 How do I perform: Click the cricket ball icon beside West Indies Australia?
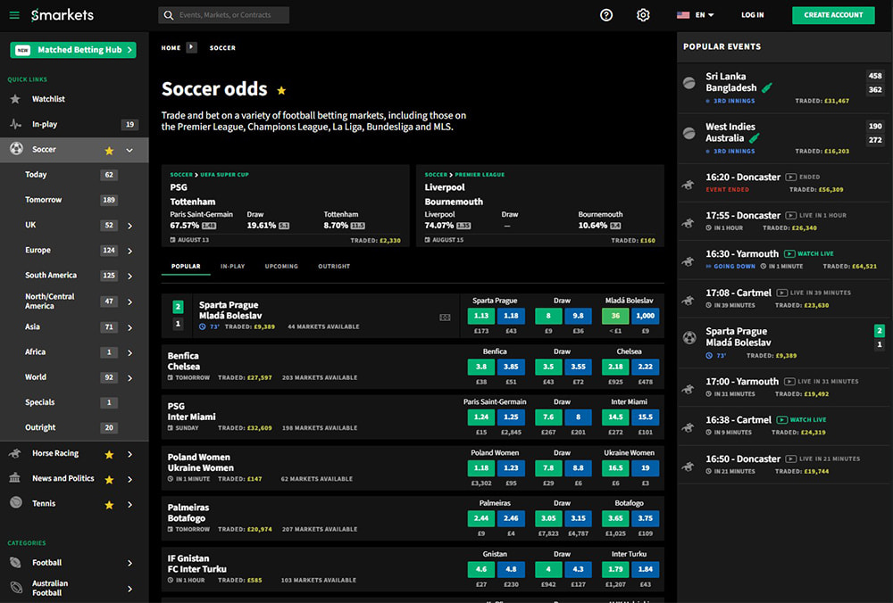689,133
